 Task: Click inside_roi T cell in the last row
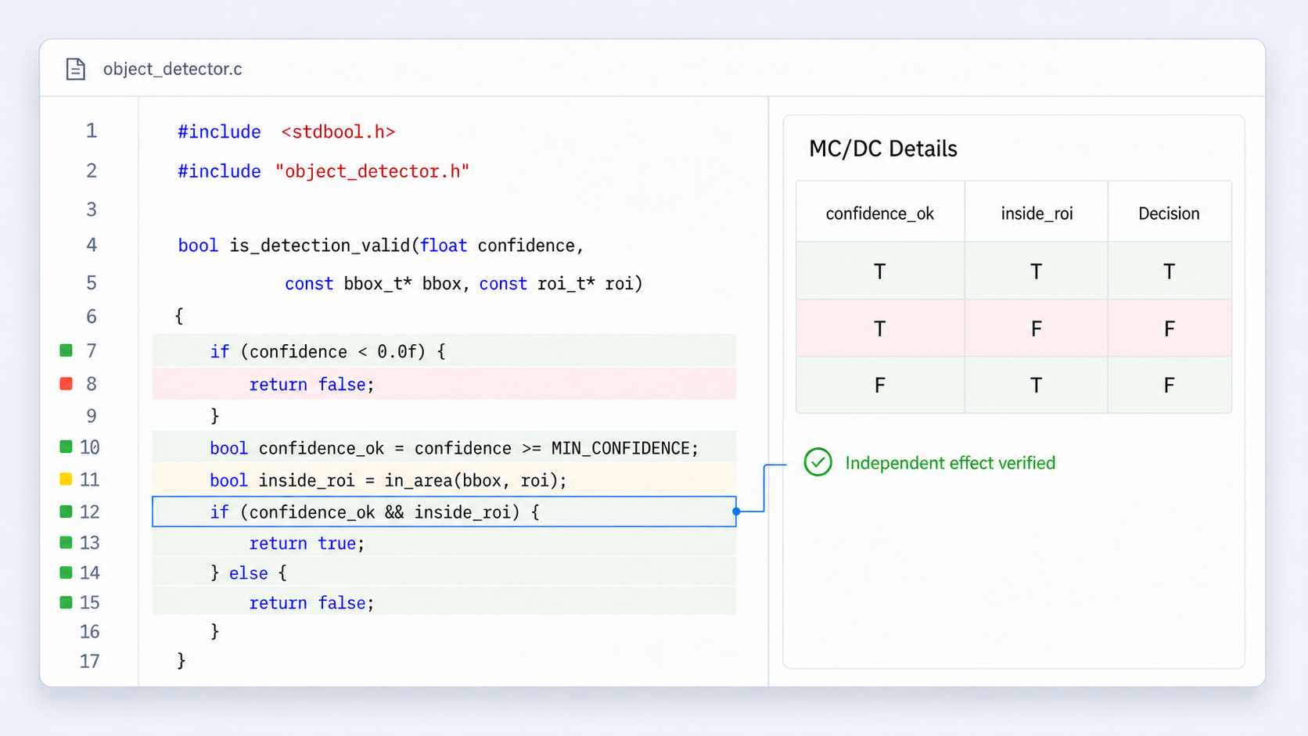[x=1037, y=385]
